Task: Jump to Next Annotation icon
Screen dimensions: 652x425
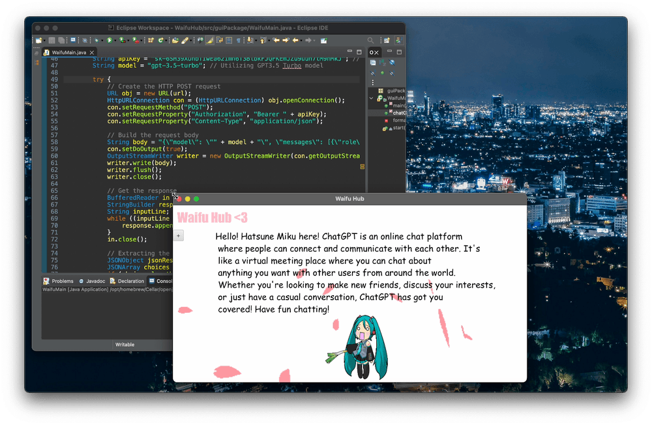Action: coord(250,40)
